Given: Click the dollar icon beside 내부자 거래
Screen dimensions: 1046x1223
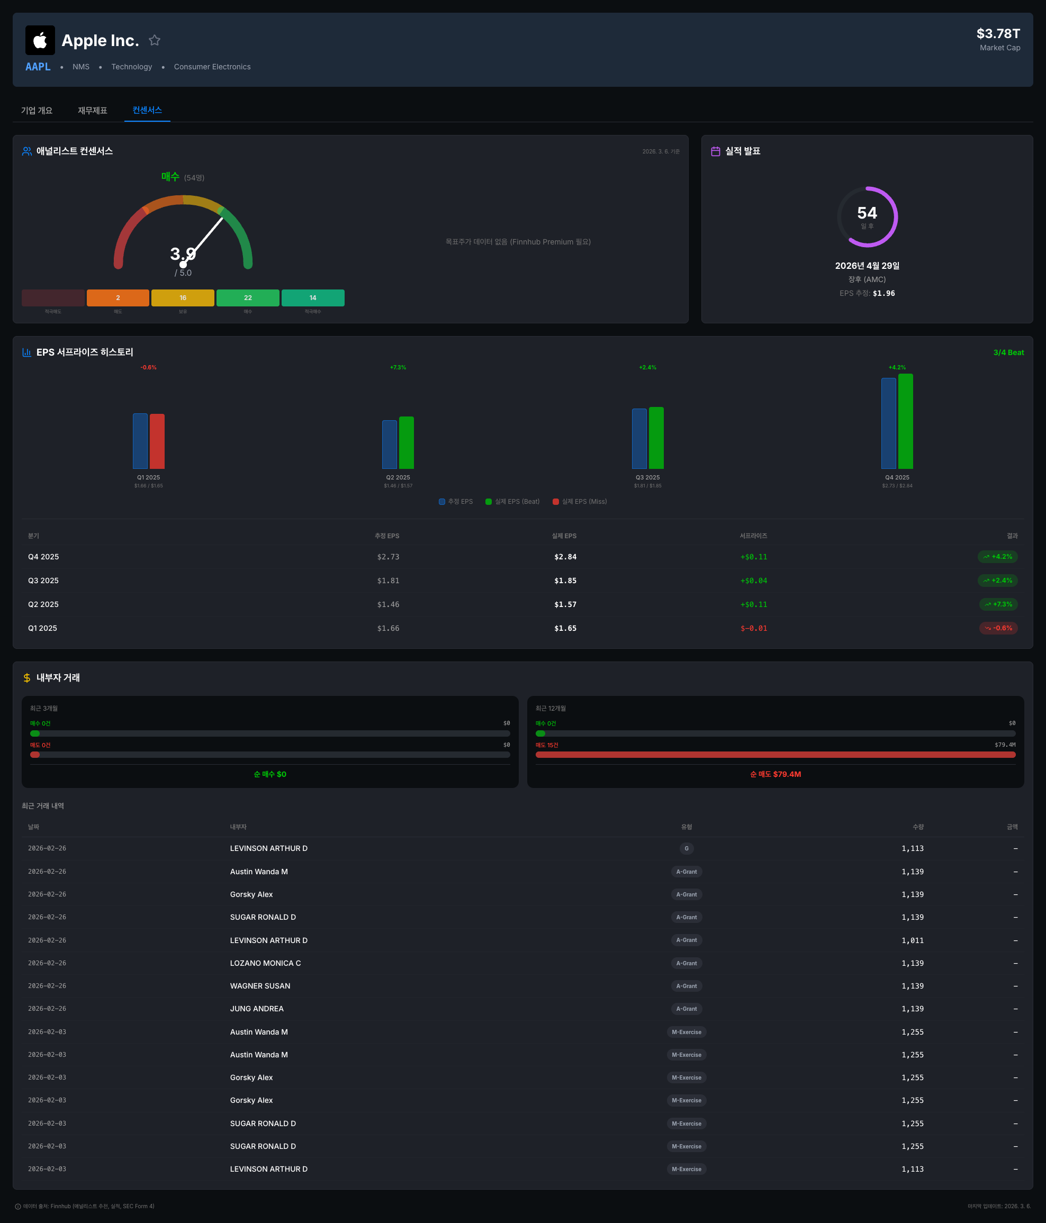Looking at the screenshot, I should point(26,677).
